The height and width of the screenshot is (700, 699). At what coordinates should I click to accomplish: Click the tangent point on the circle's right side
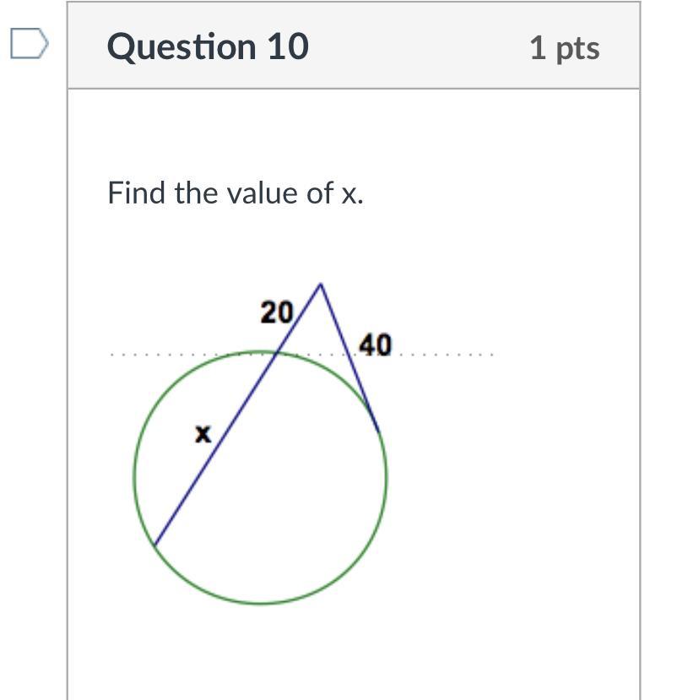pos(379,431)
